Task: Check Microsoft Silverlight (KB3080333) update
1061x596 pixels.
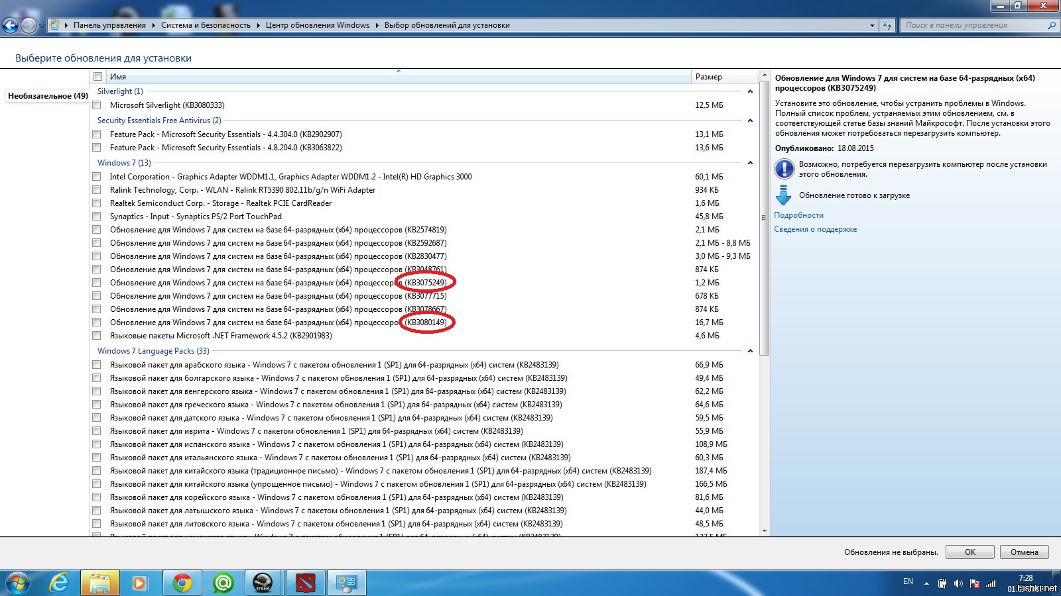Action: click(97, 105)
